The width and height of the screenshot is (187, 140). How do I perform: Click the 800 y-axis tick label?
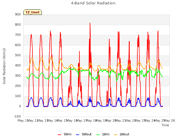tap(18, 24)
